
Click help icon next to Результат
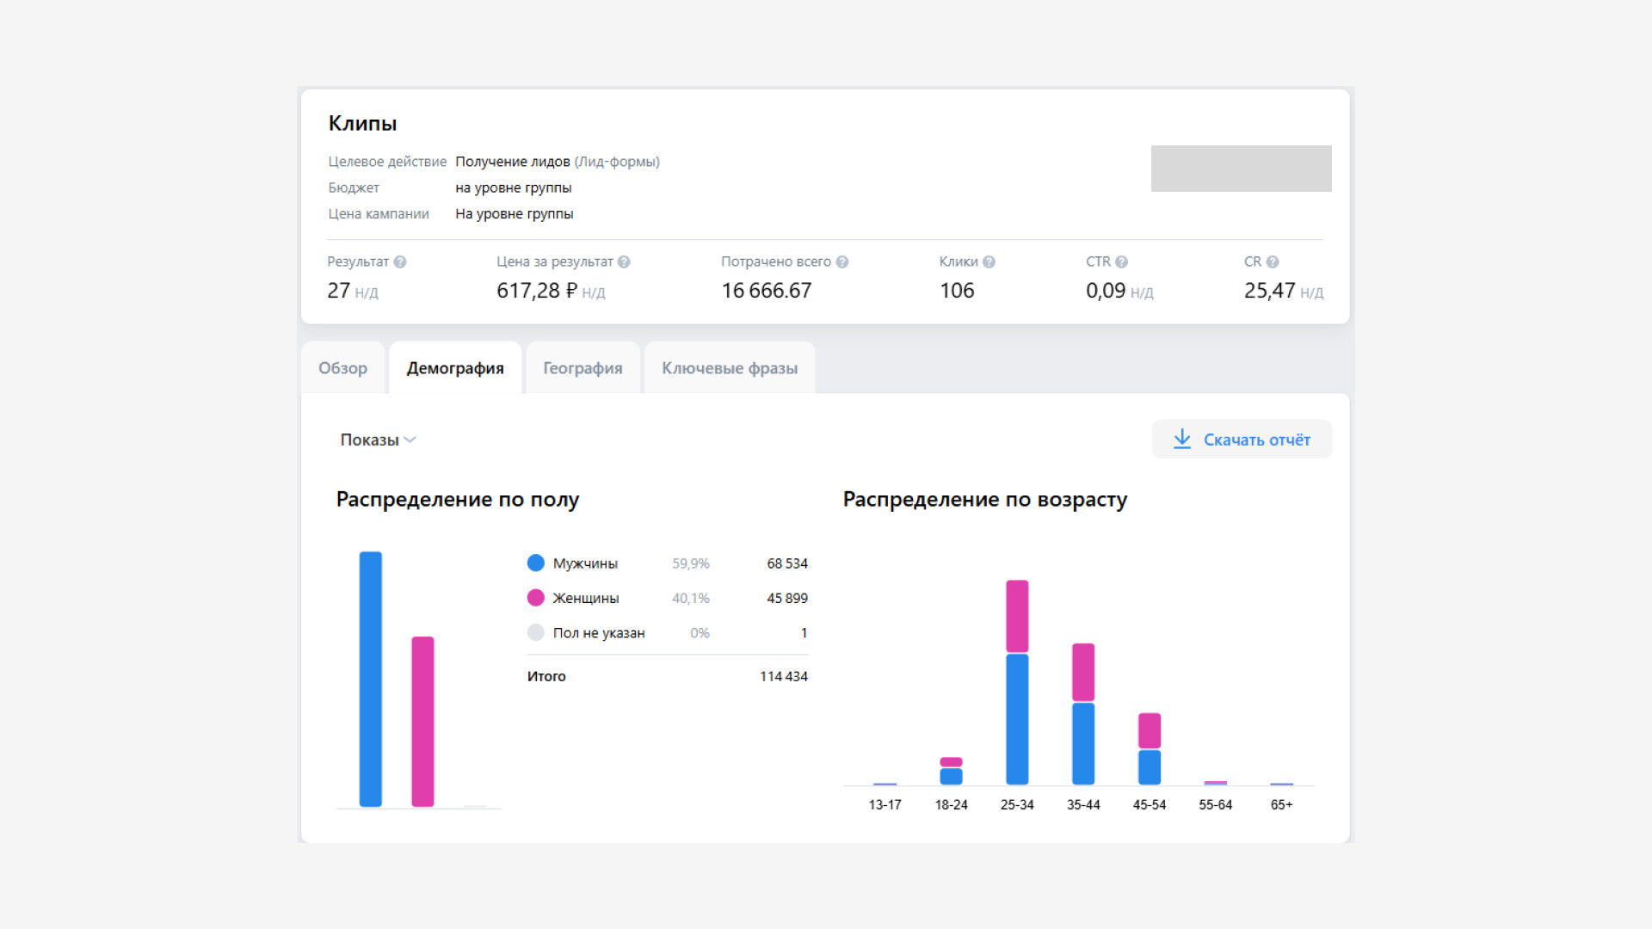(400, 262)
